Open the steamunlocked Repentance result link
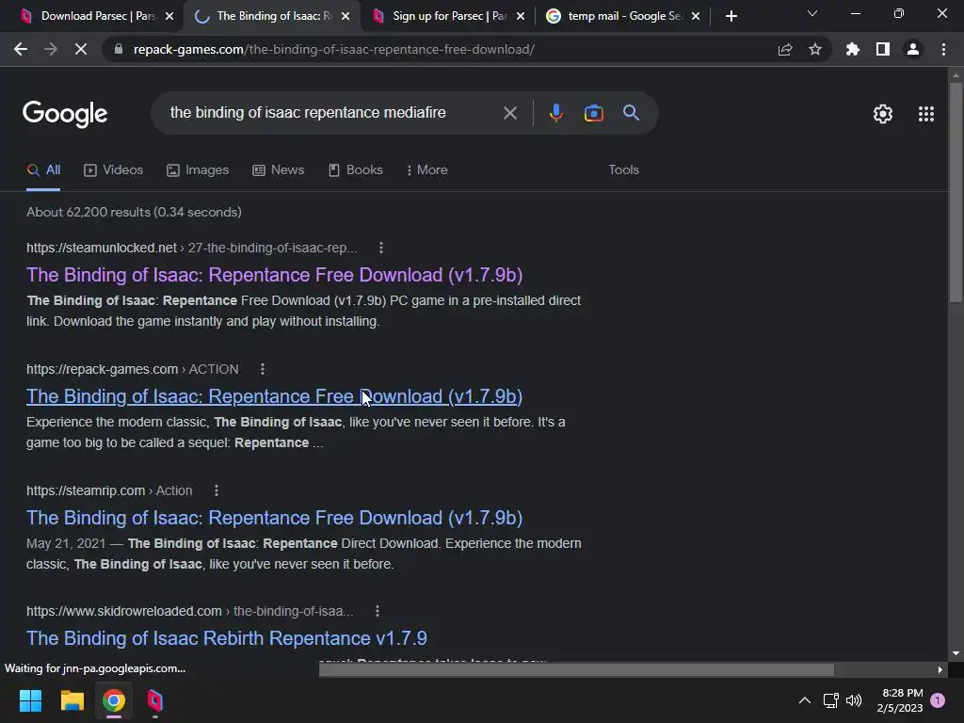Viewport: 964px width, 723px height. 274,275
